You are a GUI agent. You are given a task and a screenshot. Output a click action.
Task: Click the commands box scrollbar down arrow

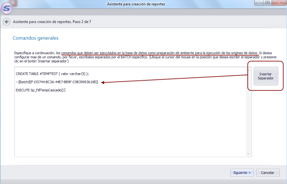point(249,154)
